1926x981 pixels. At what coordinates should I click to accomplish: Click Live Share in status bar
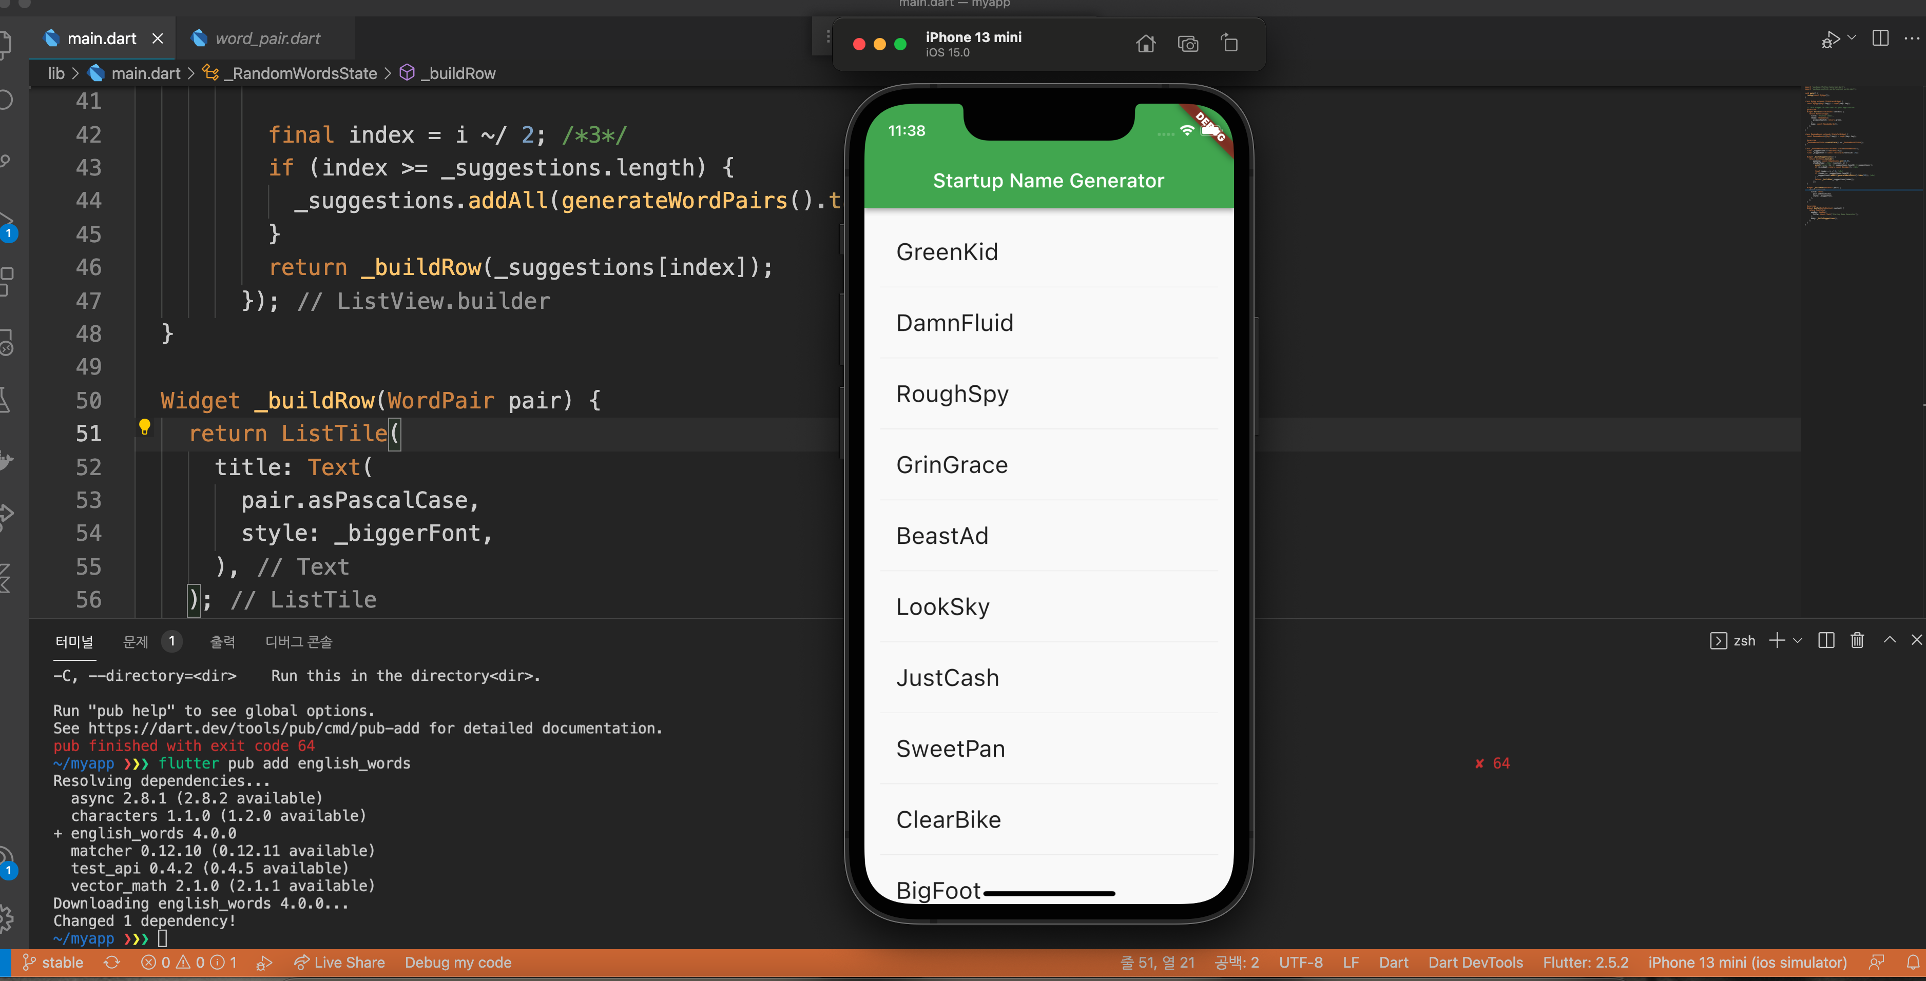click(x=340, y=963)
